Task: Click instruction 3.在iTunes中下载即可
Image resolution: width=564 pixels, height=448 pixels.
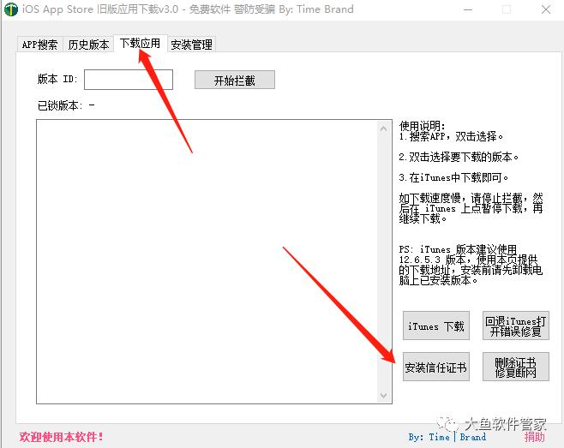Action: click(x=453, y=177)
